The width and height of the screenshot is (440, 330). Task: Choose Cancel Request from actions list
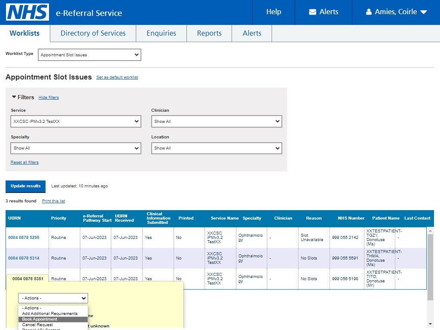coord(53,325)
